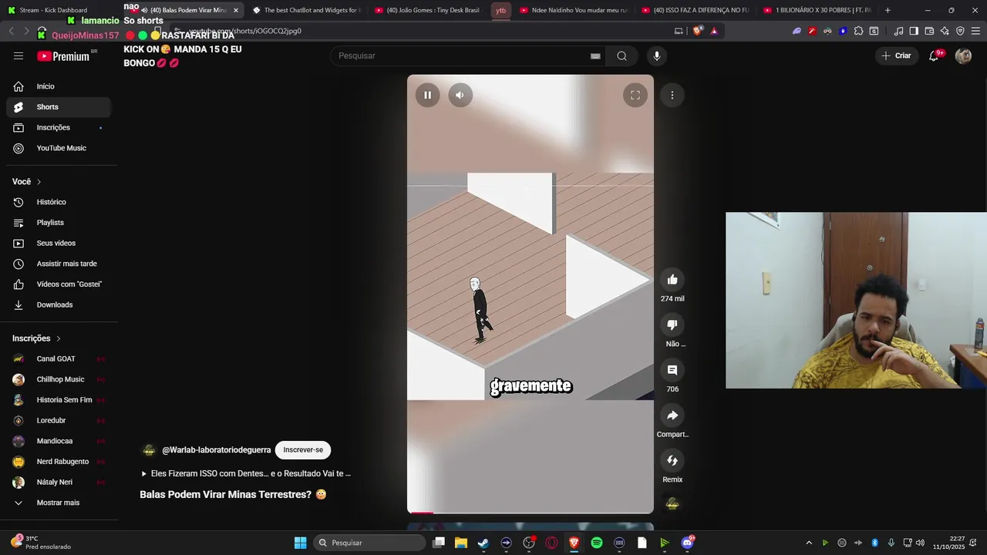This screenshot has width=987, height=555.
Task: Switch to '1 BILIONÁRIO X 30 POBRES' tab
Action: click(817, 10)
